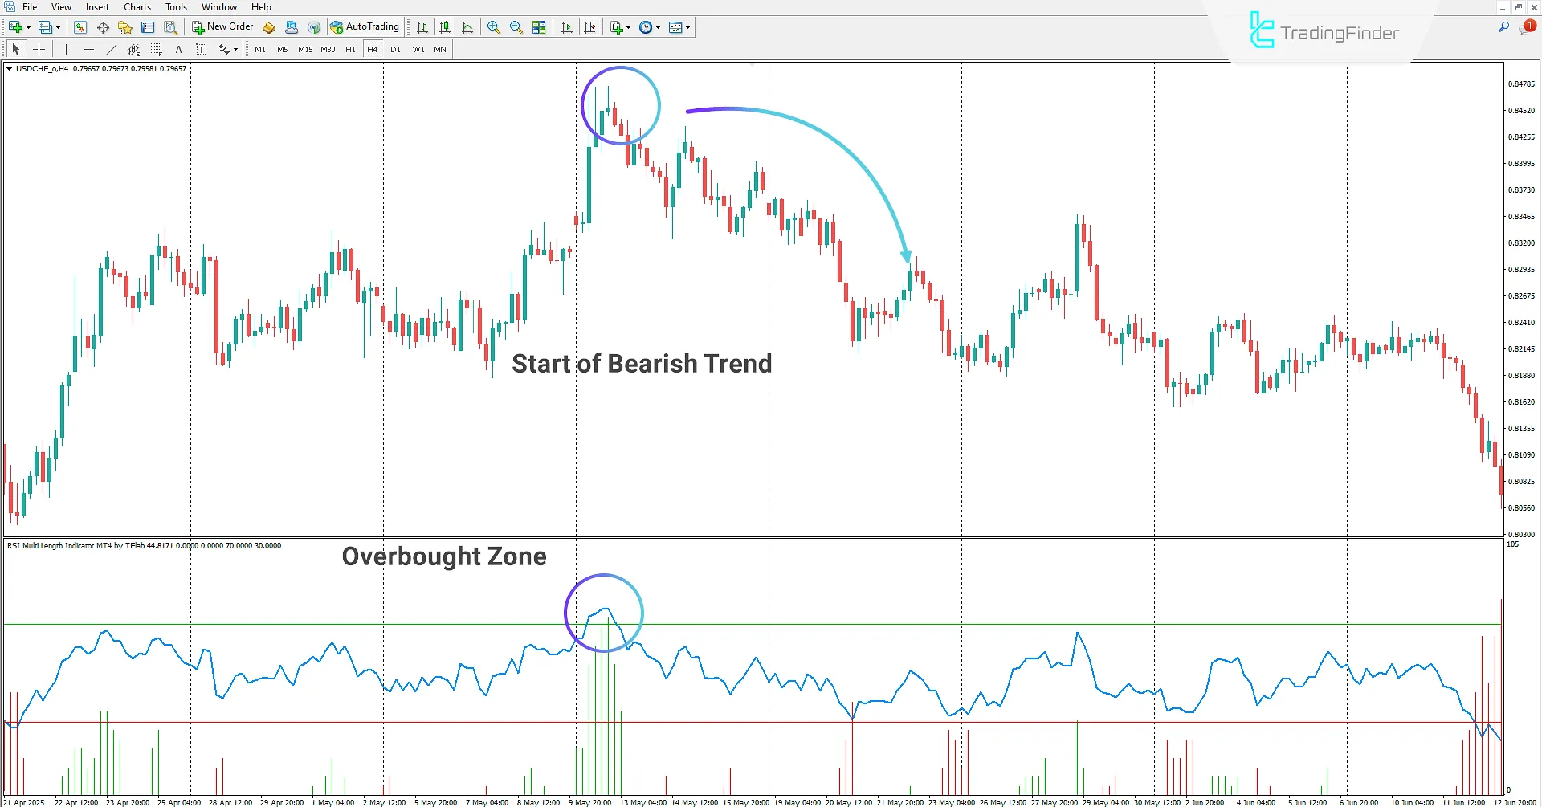Click the search magnifier at top right
1542x807 pixels.
click(1503, 27)
